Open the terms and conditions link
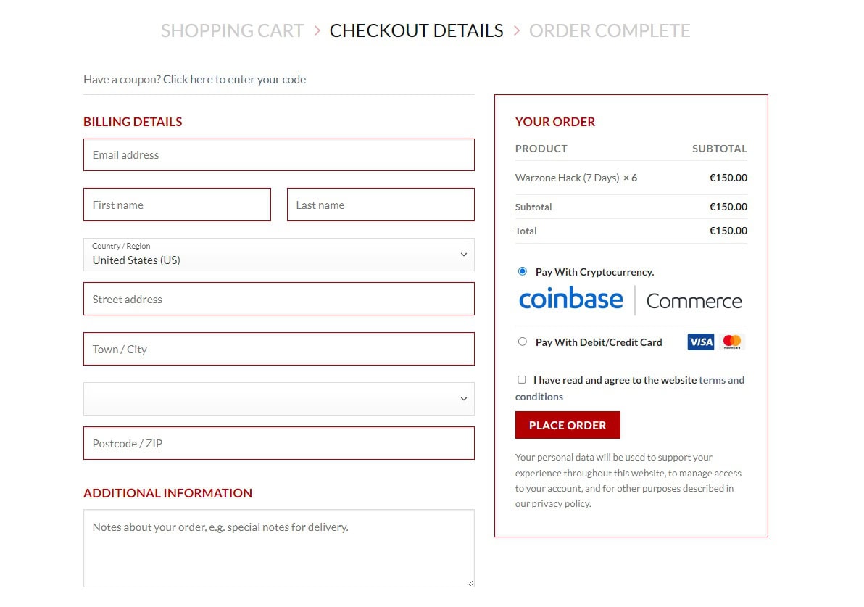 coord(720,380)
